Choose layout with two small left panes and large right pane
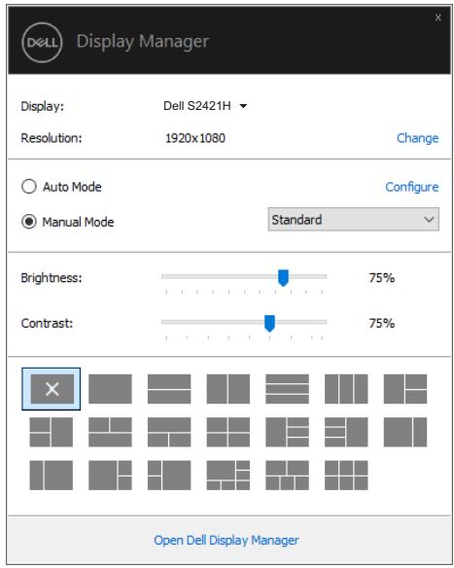 169,476
